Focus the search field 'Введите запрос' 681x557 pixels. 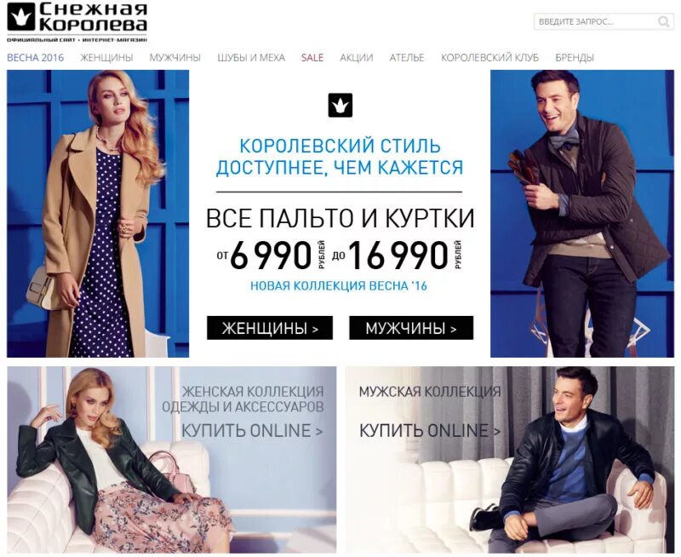coord(596,21)
